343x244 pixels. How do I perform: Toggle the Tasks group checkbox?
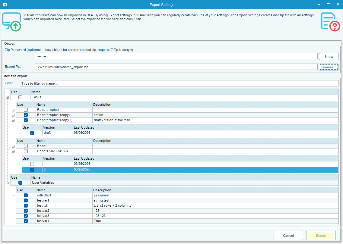tap(20, 97)
